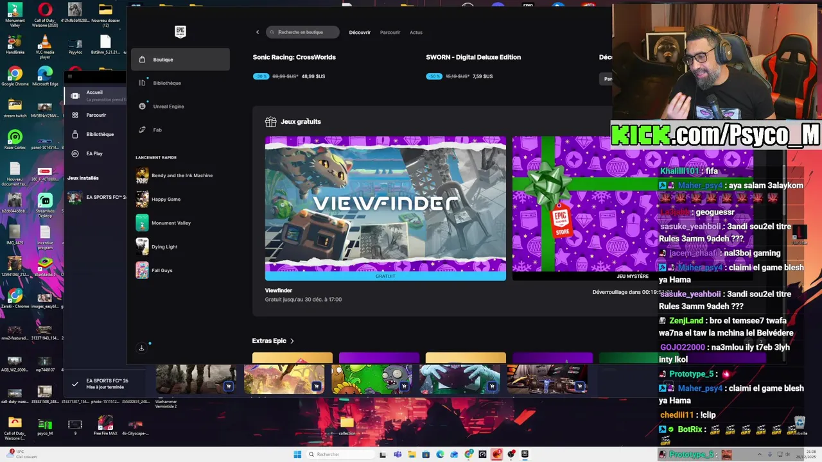The width and height of the screenshot is (822, 462).
Task: Launch Dying Light from quick launch
Action: coord(157,246)
